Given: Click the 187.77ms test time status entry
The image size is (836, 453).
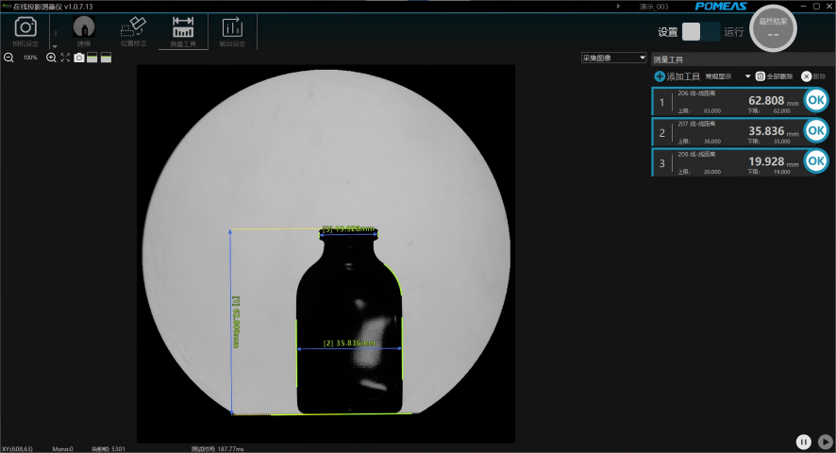Looking at the screenshot, I should point(217,448).
